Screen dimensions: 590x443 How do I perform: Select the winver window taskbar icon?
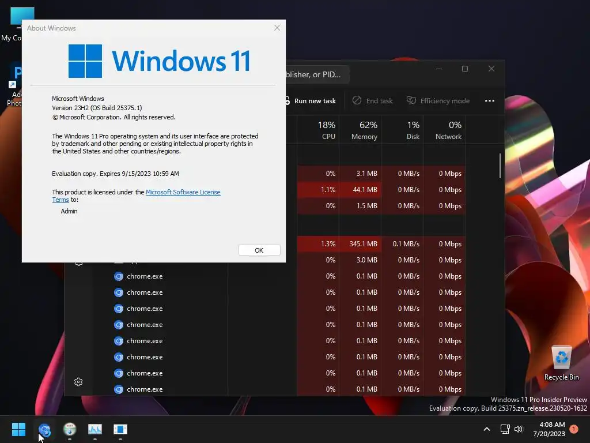pyautogui.click(x=120, y=429)
